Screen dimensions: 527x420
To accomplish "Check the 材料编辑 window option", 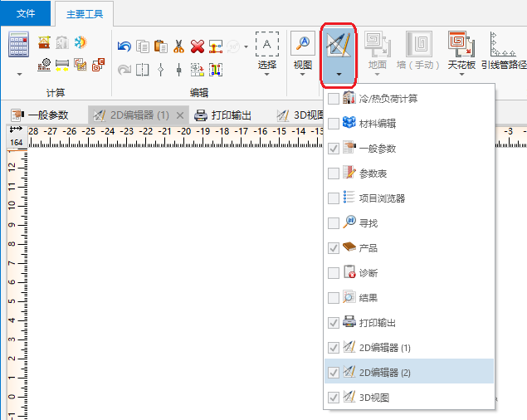I will 334,125.
